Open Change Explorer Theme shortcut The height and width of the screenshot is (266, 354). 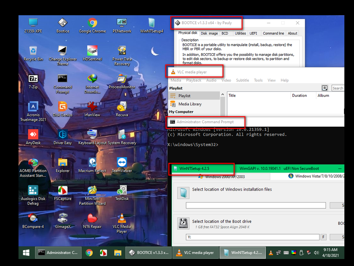63,56
